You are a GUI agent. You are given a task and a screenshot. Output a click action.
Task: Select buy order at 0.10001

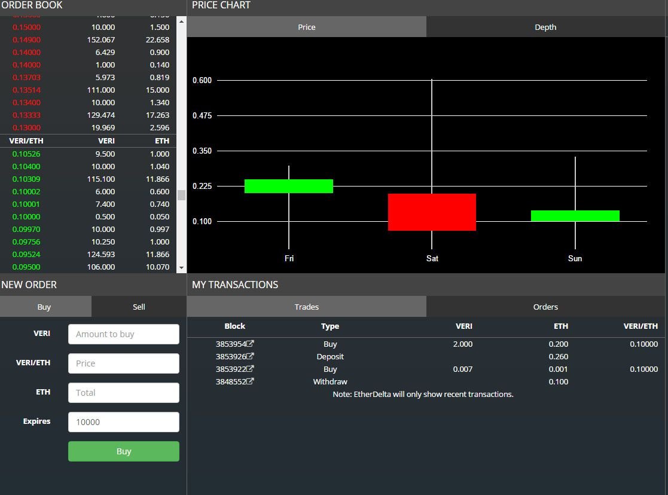coord(89,204)
